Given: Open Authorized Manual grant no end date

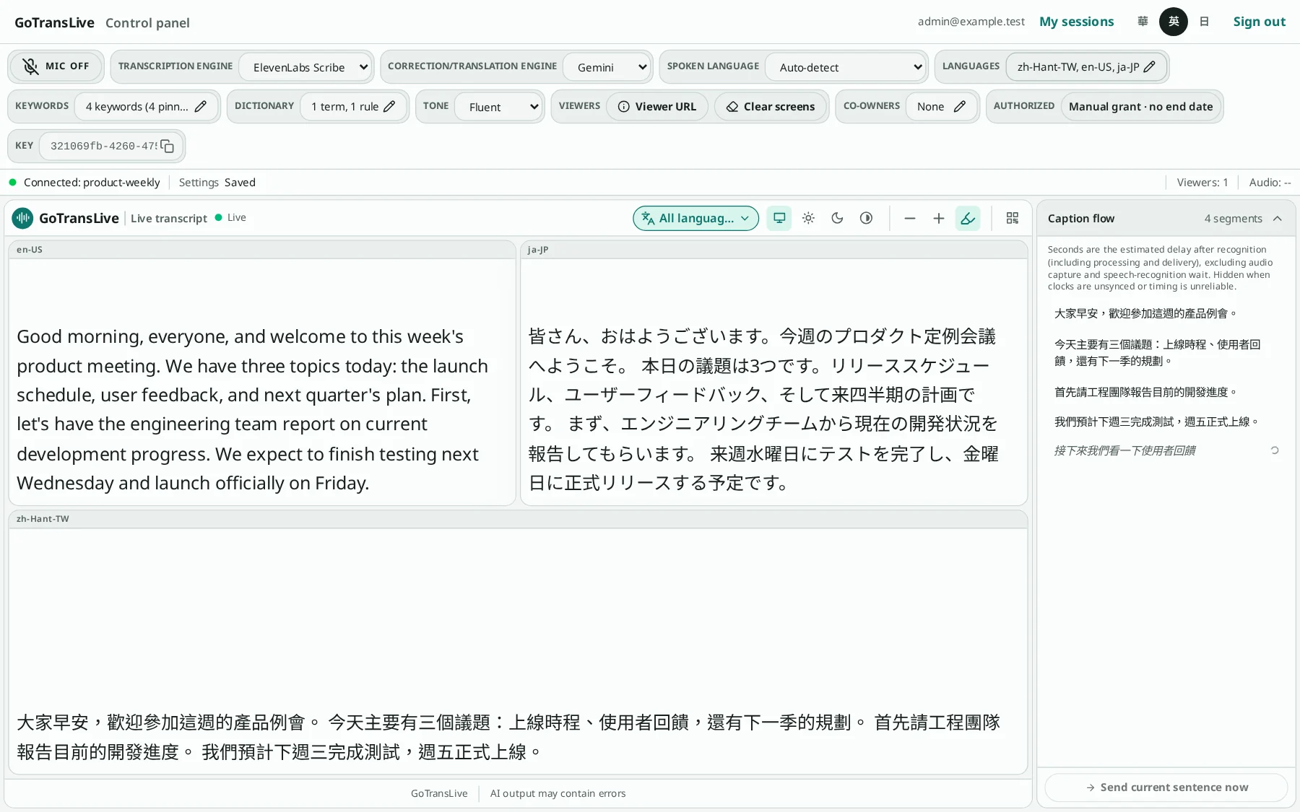Looking at the screenshot, I should 1141,106.
